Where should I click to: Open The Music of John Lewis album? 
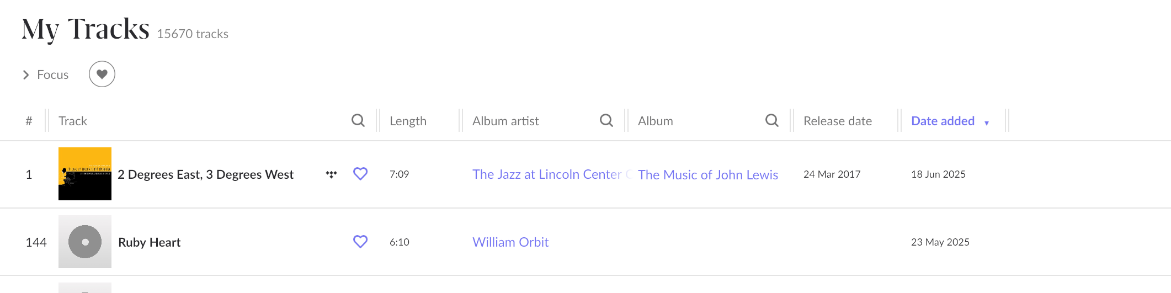708,175
